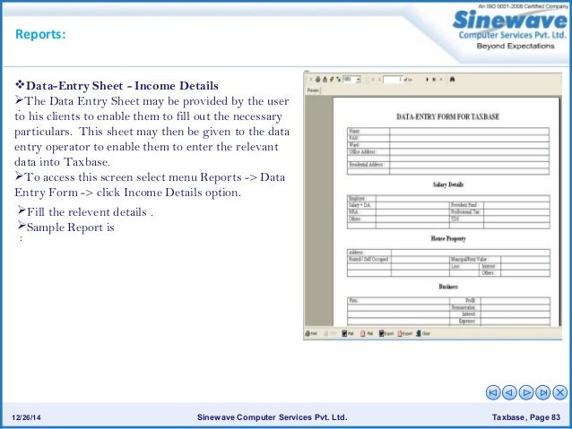Click the Sinewave company logo
Viewport: 572px width, 429px height.
tap(510, 28)
